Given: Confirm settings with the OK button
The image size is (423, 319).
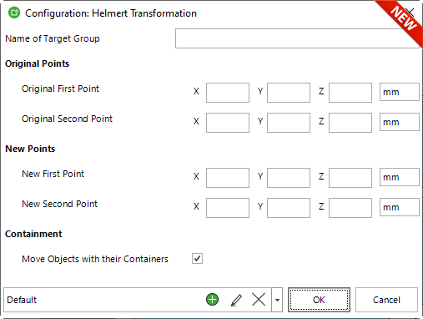Looking at the screenshot, I should click(319, 300).
